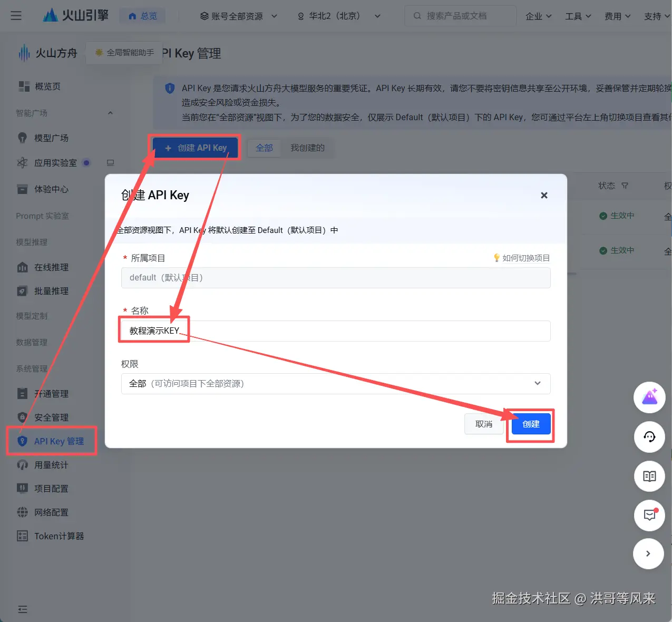Open the 权限 dropdown
The image size is (672, 622).
(336, 384)
